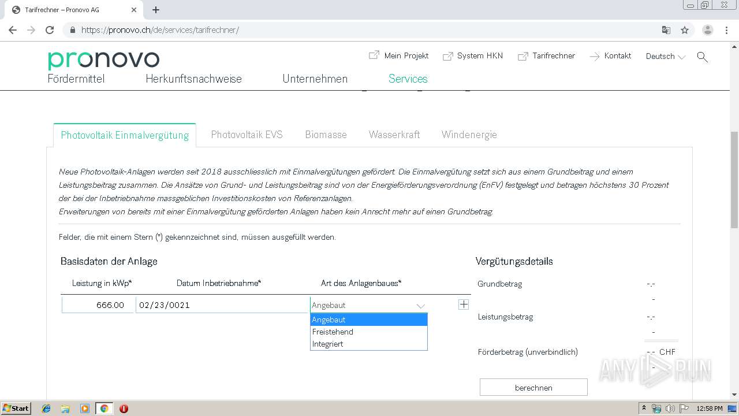
Task: Open the translate page icon
Action: 666,30
